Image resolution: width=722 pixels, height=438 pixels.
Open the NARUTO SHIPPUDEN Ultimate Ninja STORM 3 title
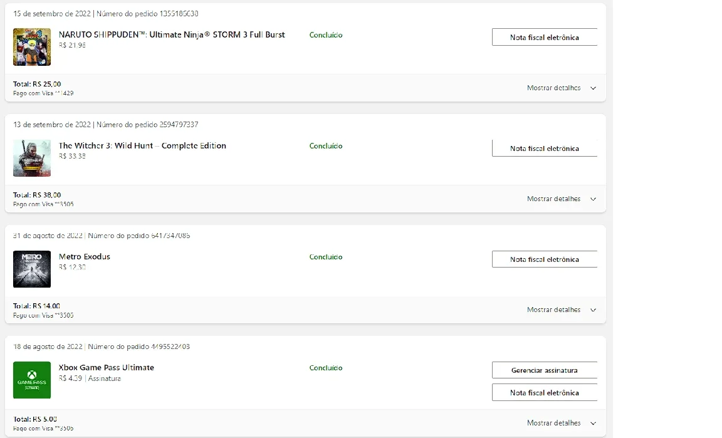click(x=172, y=34)
